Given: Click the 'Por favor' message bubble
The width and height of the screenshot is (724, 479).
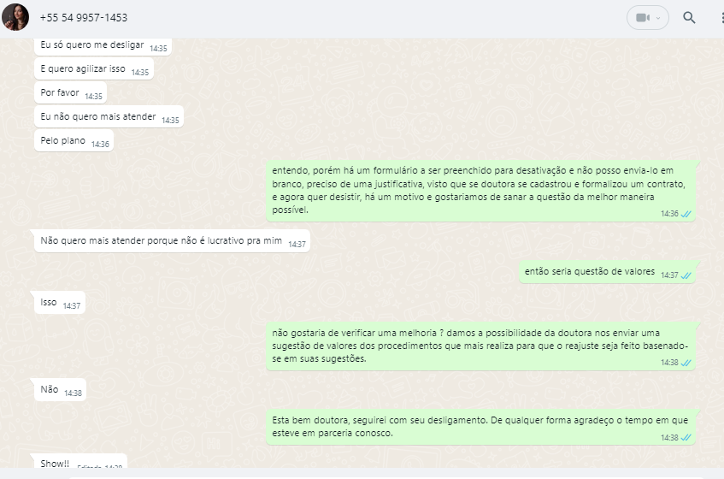Looking at the screenshot, I should [x=71, y=93].
